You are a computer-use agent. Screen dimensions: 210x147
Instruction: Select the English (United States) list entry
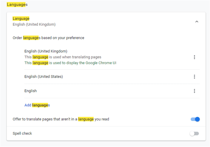tap(44, 77)
